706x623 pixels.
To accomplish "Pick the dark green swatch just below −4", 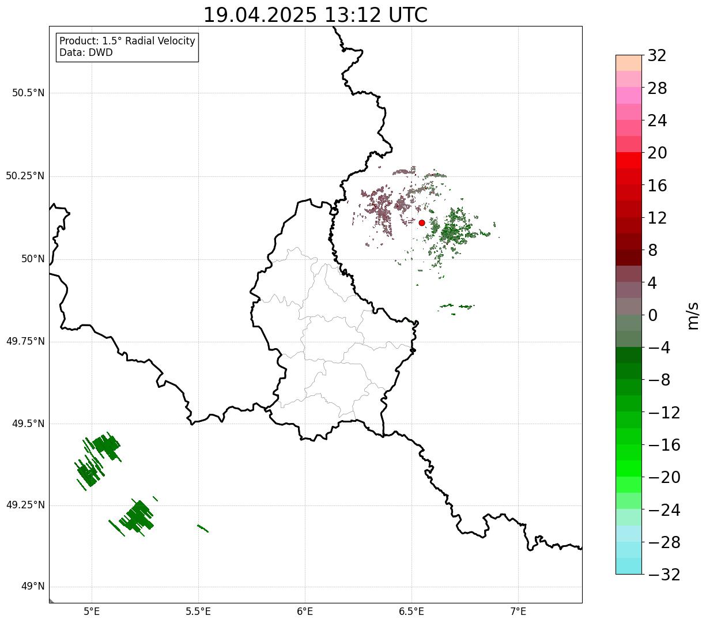I will (x=629, y=355).
